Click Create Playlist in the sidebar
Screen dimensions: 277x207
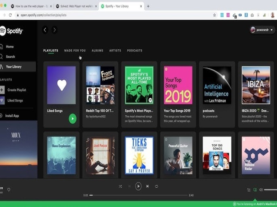tap(17, 90)
